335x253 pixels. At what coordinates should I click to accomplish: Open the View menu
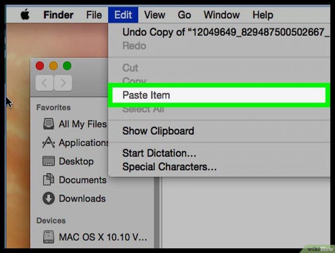[x=154, y=15]
